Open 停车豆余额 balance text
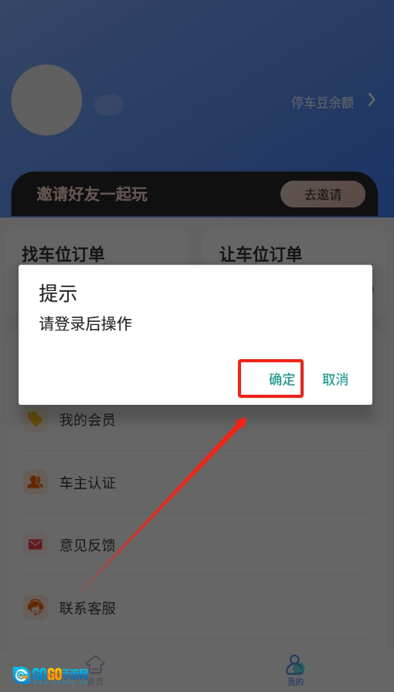 tap(323, 102)
